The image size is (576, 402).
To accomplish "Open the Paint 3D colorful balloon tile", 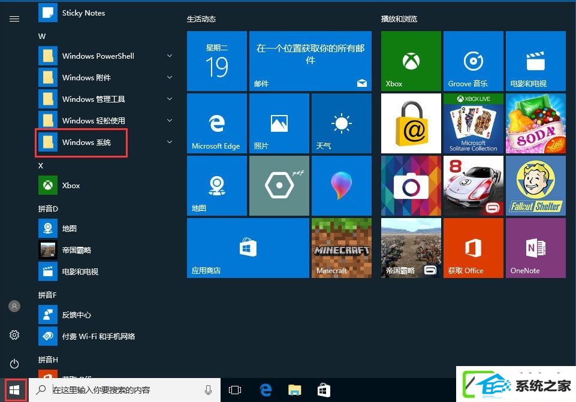I will [x=342, y=186].
